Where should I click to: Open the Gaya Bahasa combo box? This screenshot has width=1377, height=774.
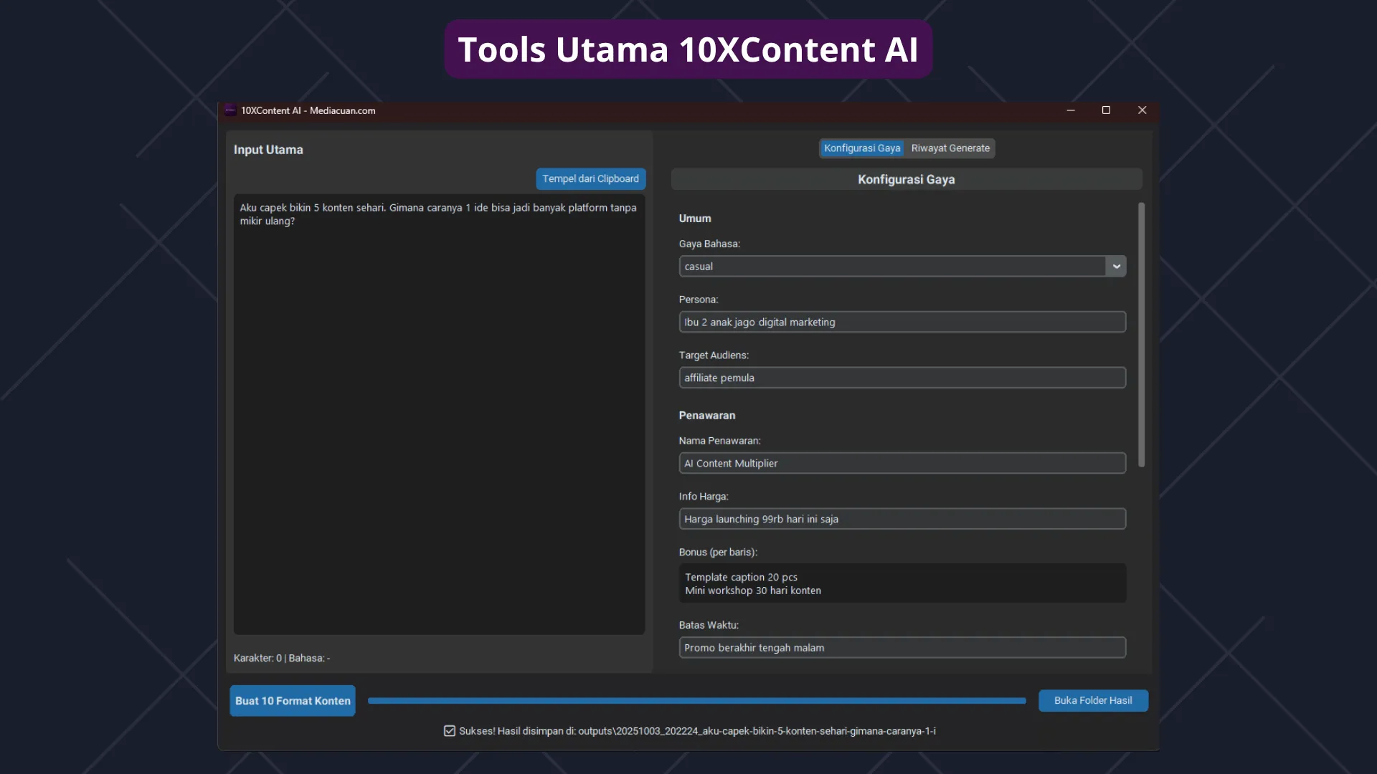901,266
